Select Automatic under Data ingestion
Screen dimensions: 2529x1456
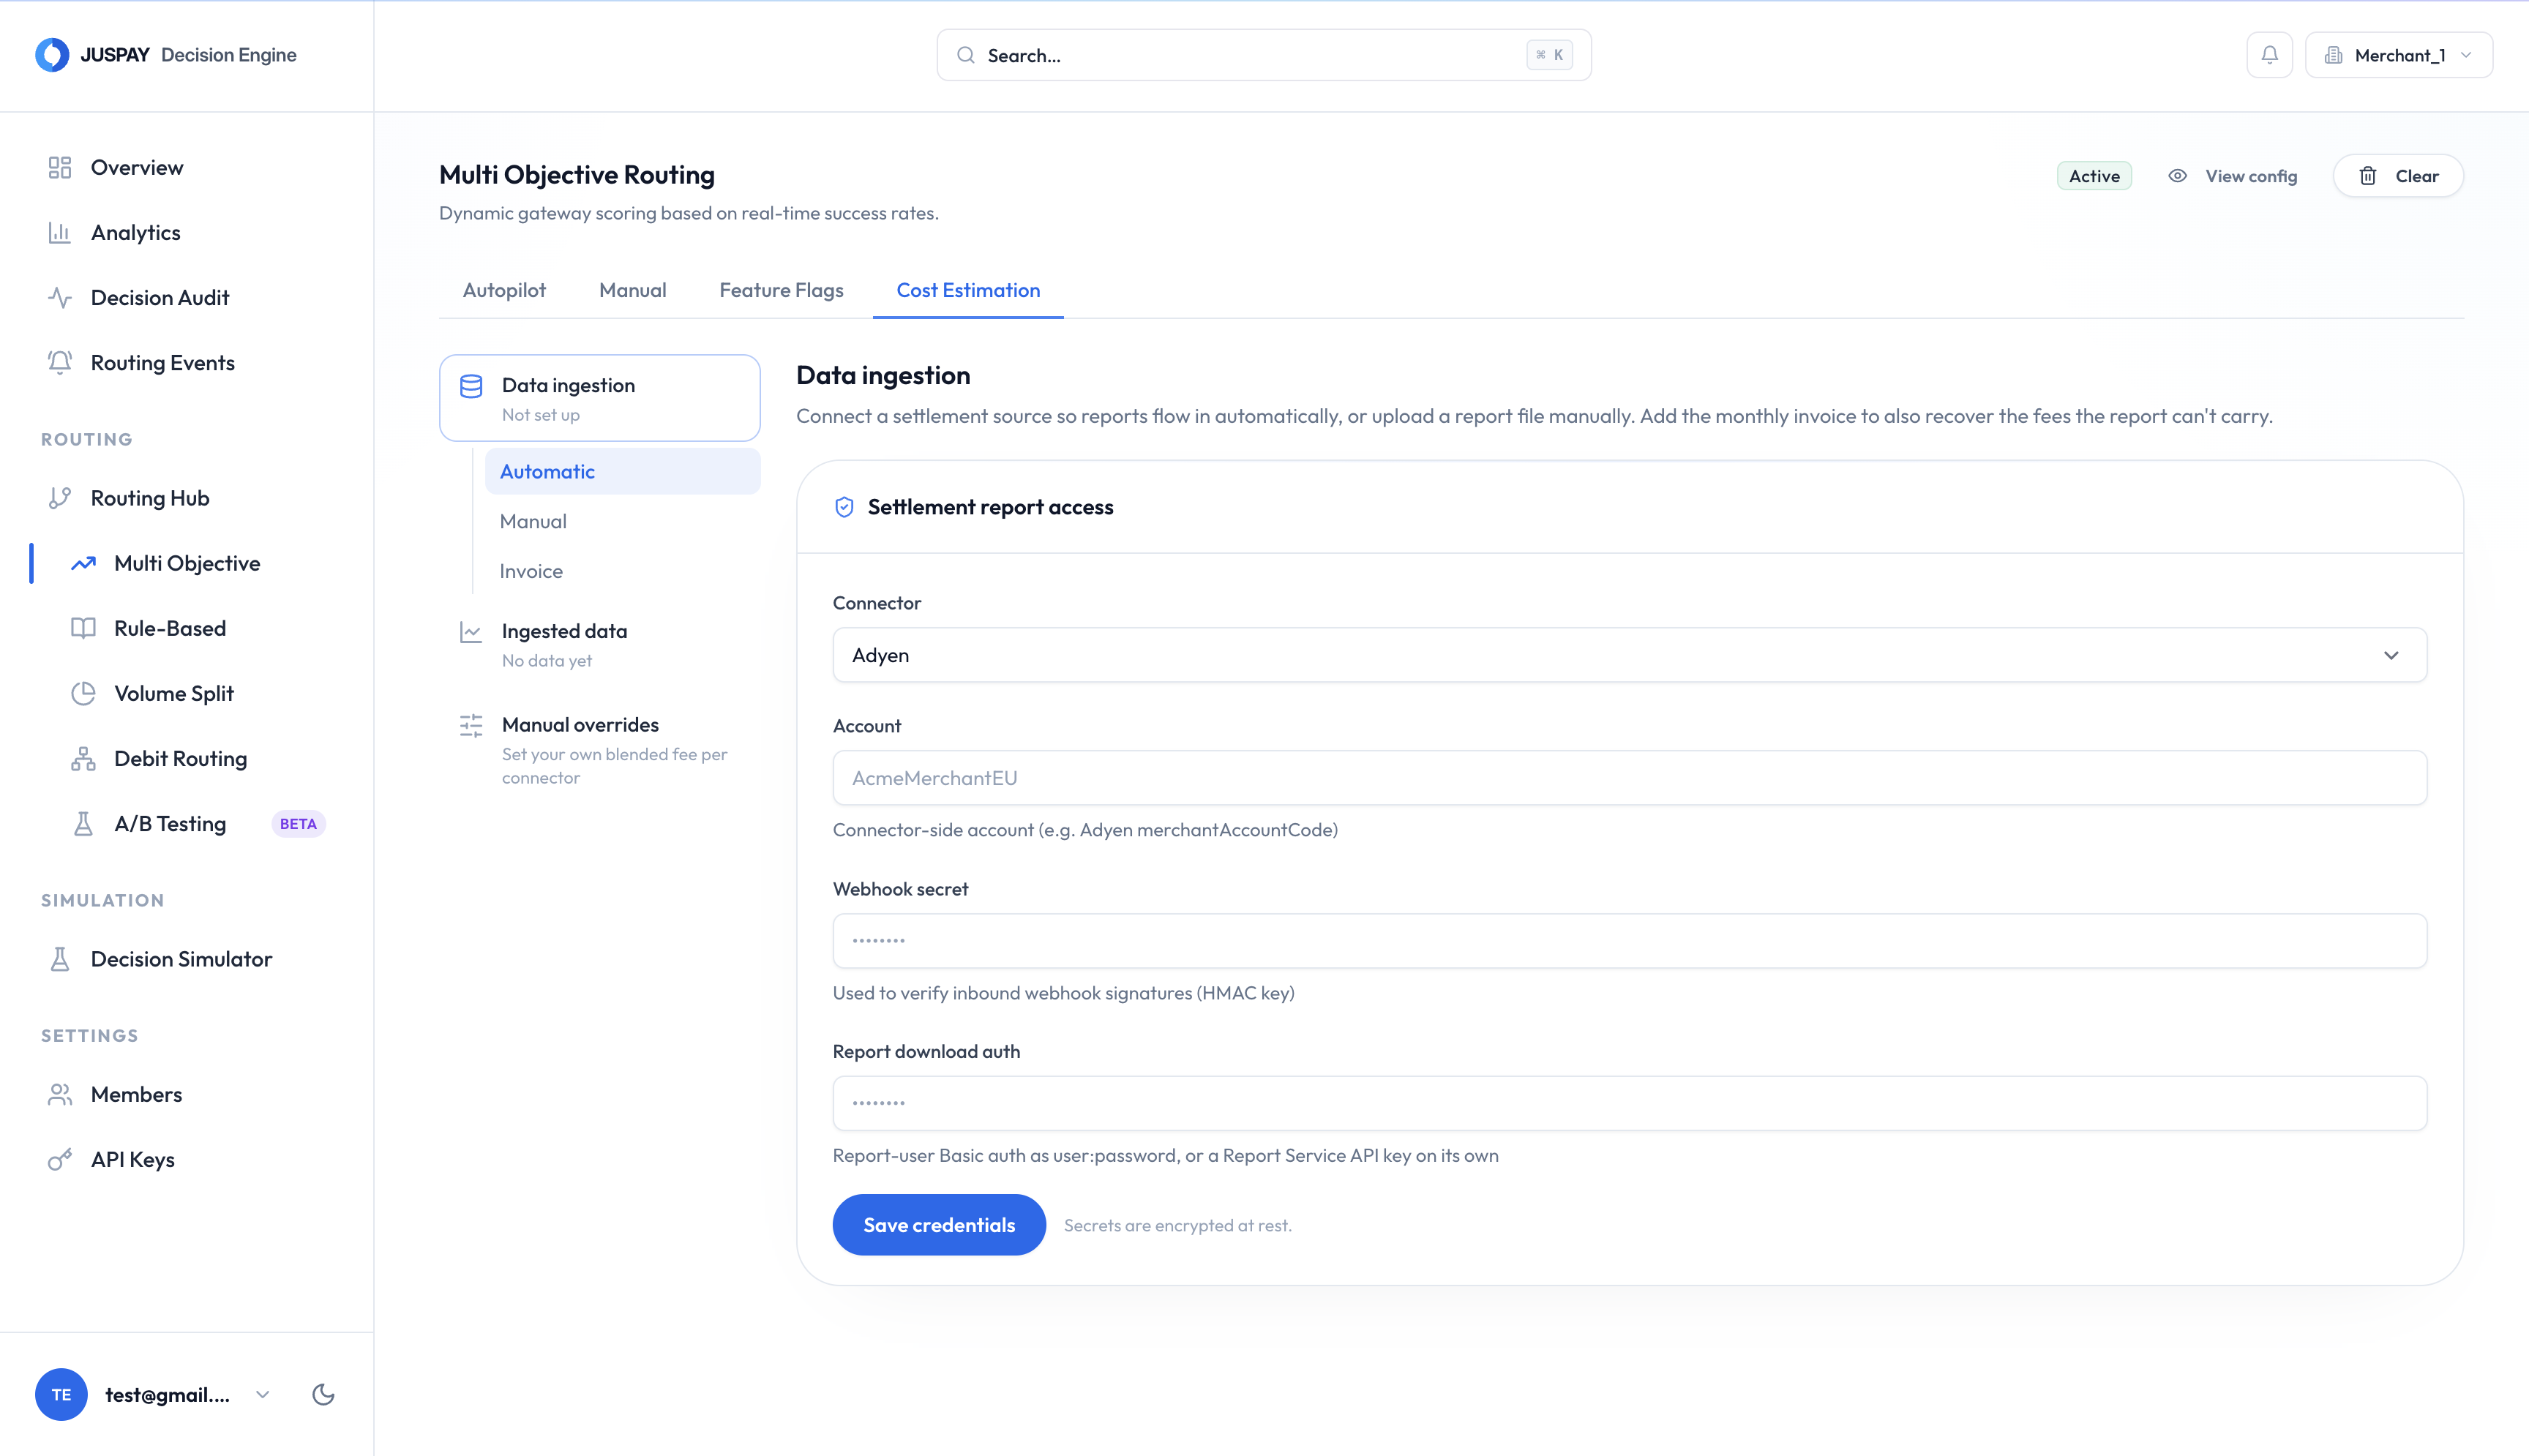[622, 471]
